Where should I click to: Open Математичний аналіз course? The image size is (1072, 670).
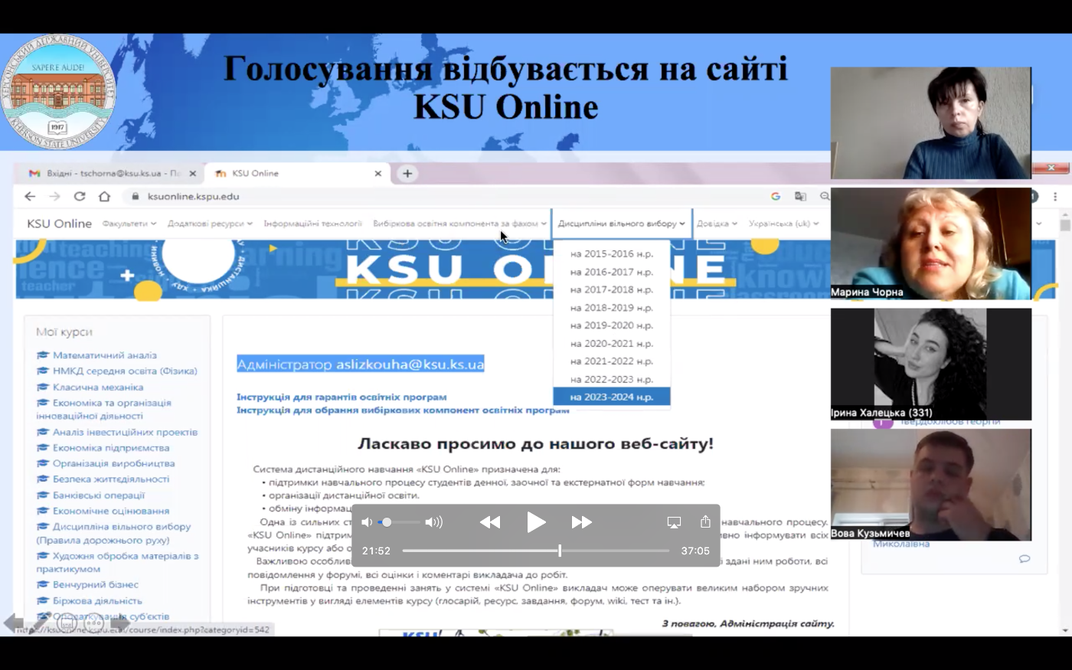104,355
